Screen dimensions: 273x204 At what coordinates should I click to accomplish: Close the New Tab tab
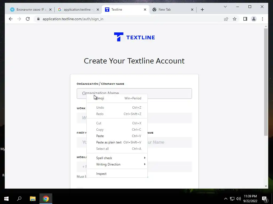[x=192, y=10]
